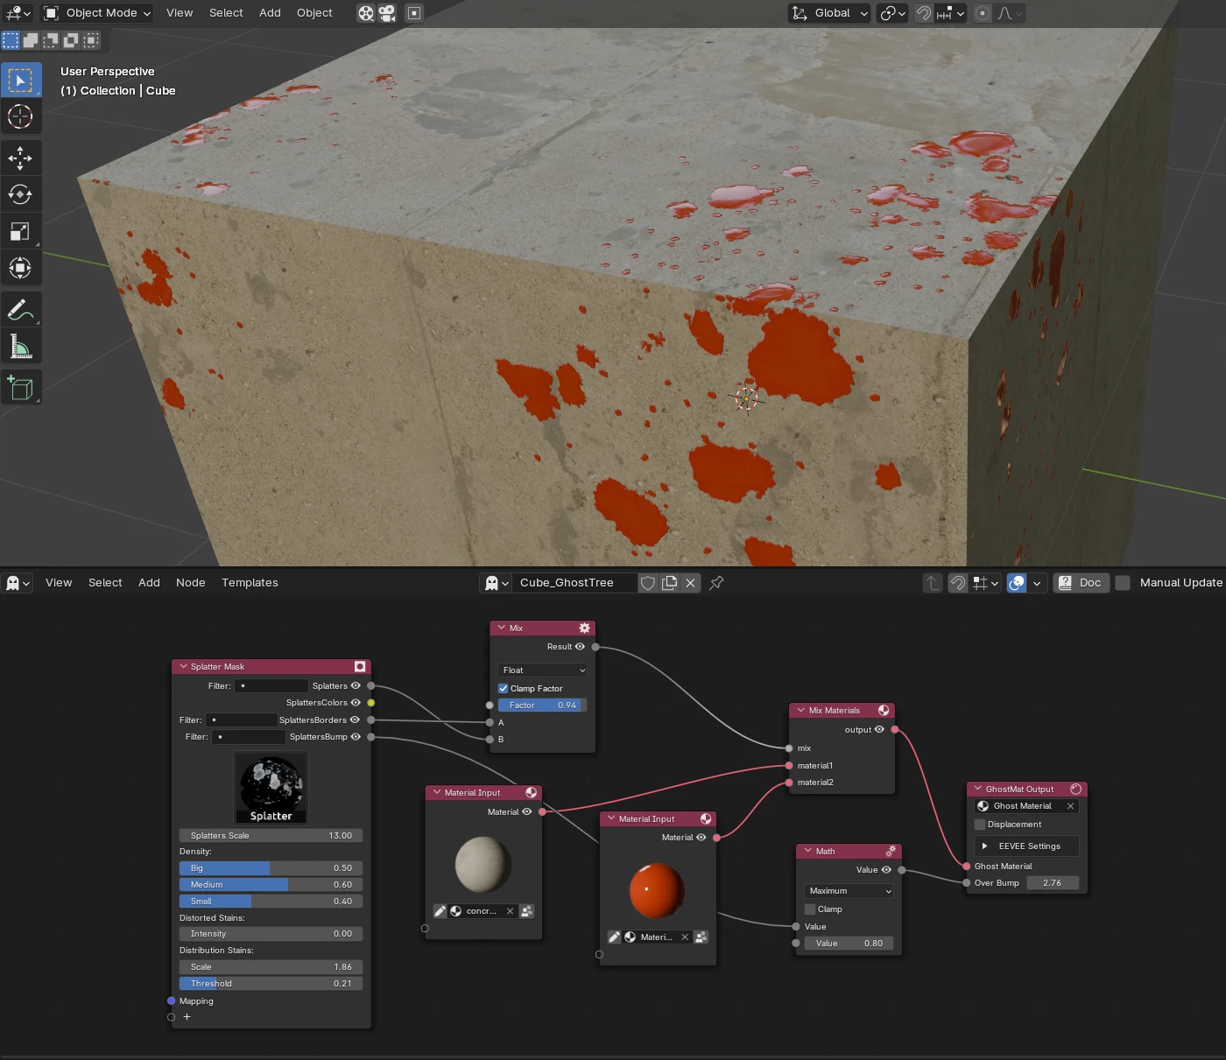
Task: Open the Add menu in the 3D viewport header
Action: tap(270, 12)
